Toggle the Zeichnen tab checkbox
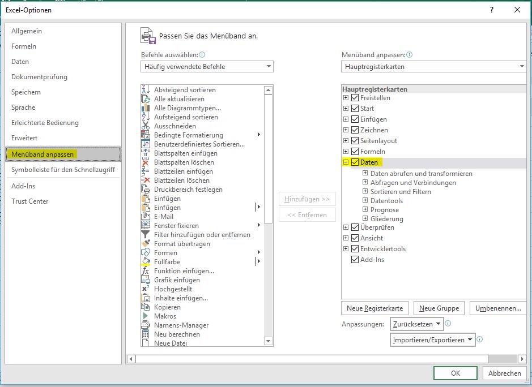The width and height of the screenshot is (532, 387). (355, 130)
